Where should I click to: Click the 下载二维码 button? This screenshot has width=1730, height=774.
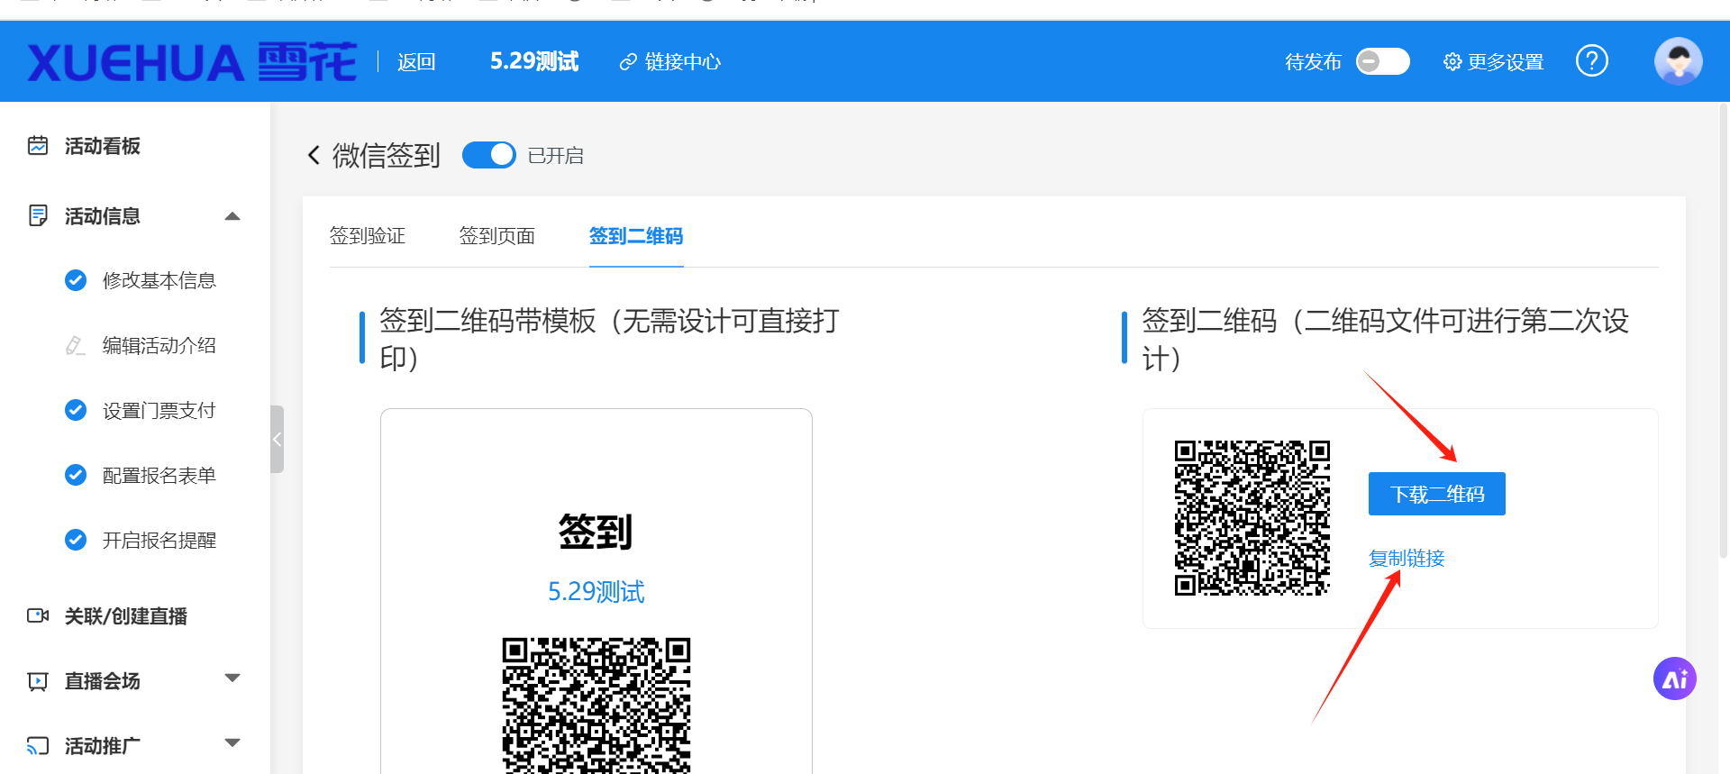coord(1436,494)
